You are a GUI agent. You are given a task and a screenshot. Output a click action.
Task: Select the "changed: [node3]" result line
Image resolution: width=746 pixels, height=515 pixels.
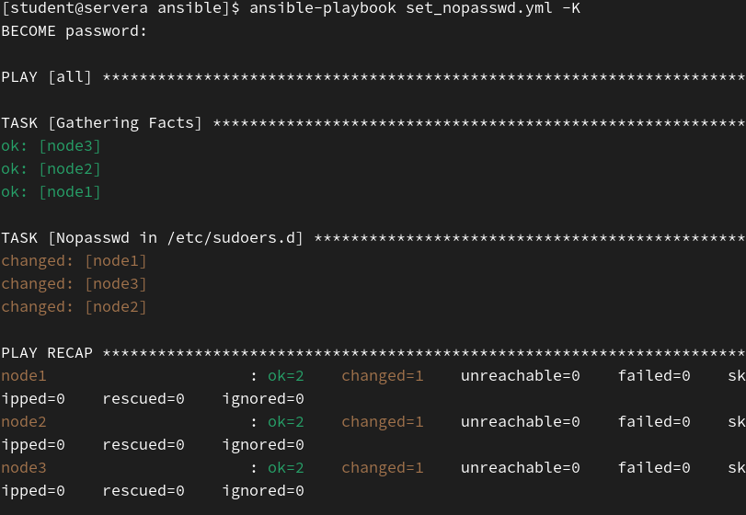75,284
